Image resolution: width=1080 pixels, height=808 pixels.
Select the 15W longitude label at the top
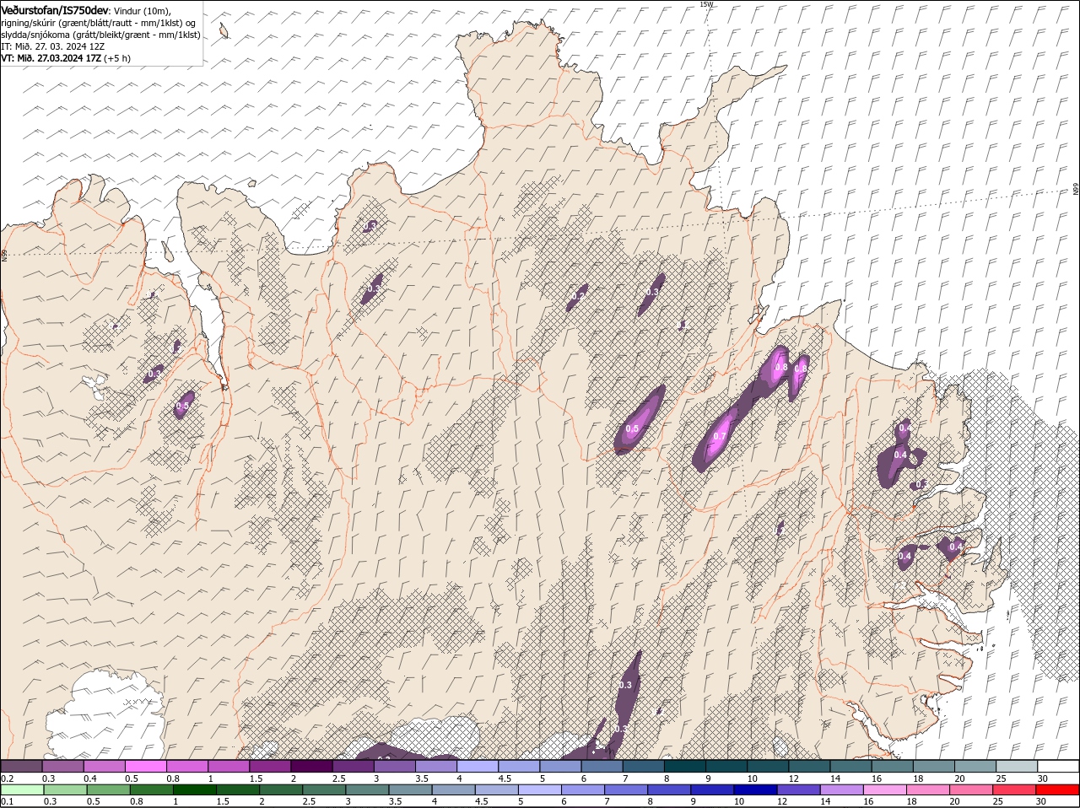coord(706,4)
